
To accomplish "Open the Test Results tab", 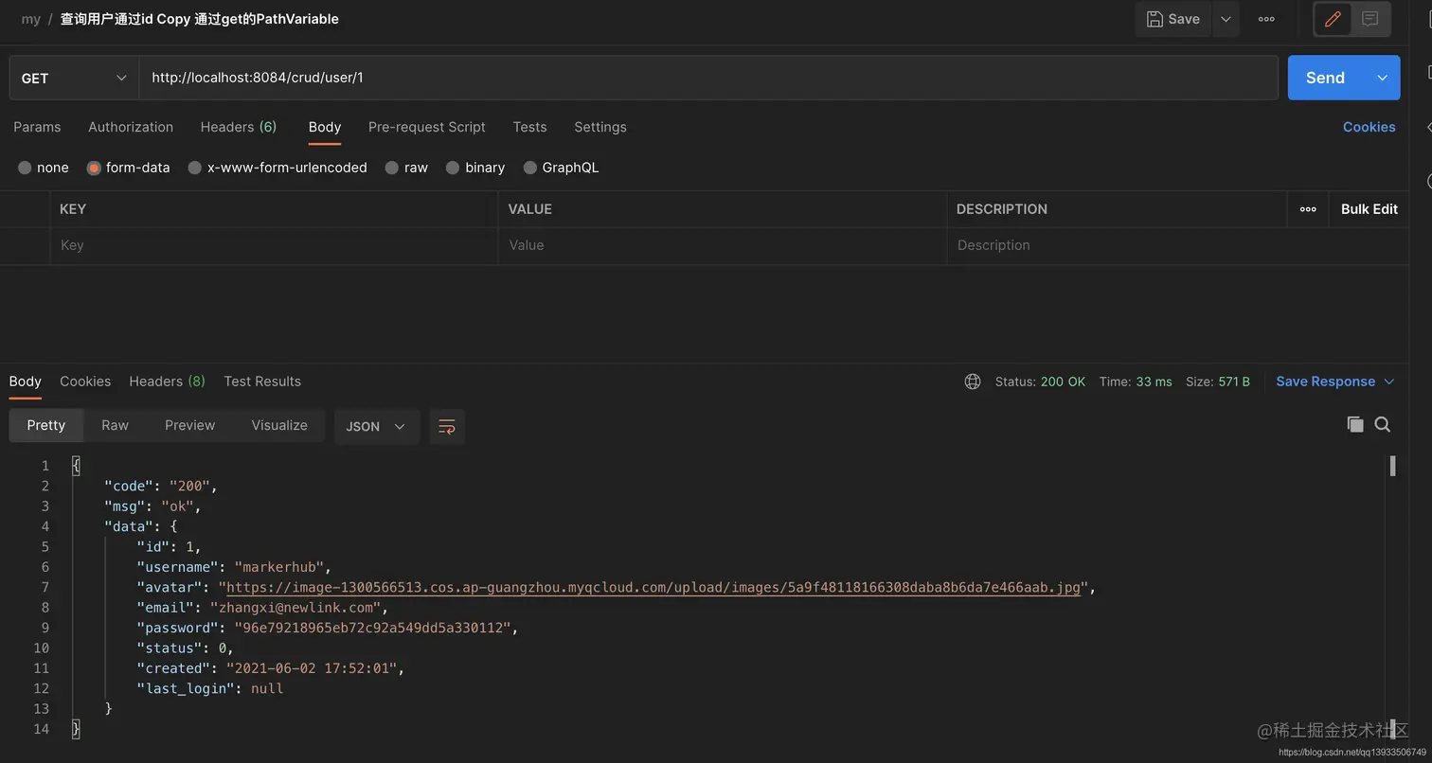I will point(262,381).
